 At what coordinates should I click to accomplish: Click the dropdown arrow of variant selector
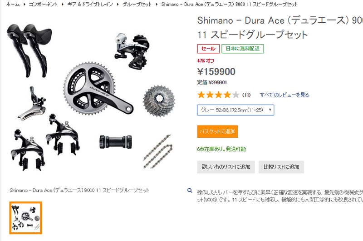tap(270, 110)
